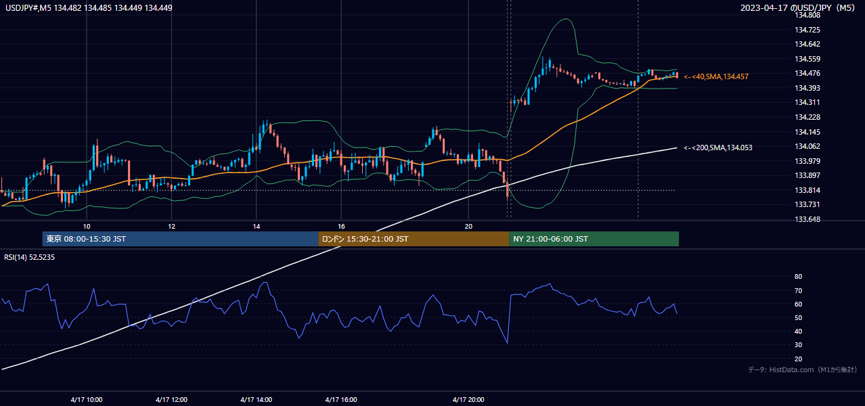Click the hour 14 time axis label
Viewport: 865px width, 406px height.
coord(256,226)
